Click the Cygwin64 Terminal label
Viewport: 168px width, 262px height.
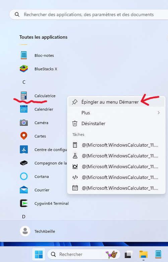click(x=52, y=203)
